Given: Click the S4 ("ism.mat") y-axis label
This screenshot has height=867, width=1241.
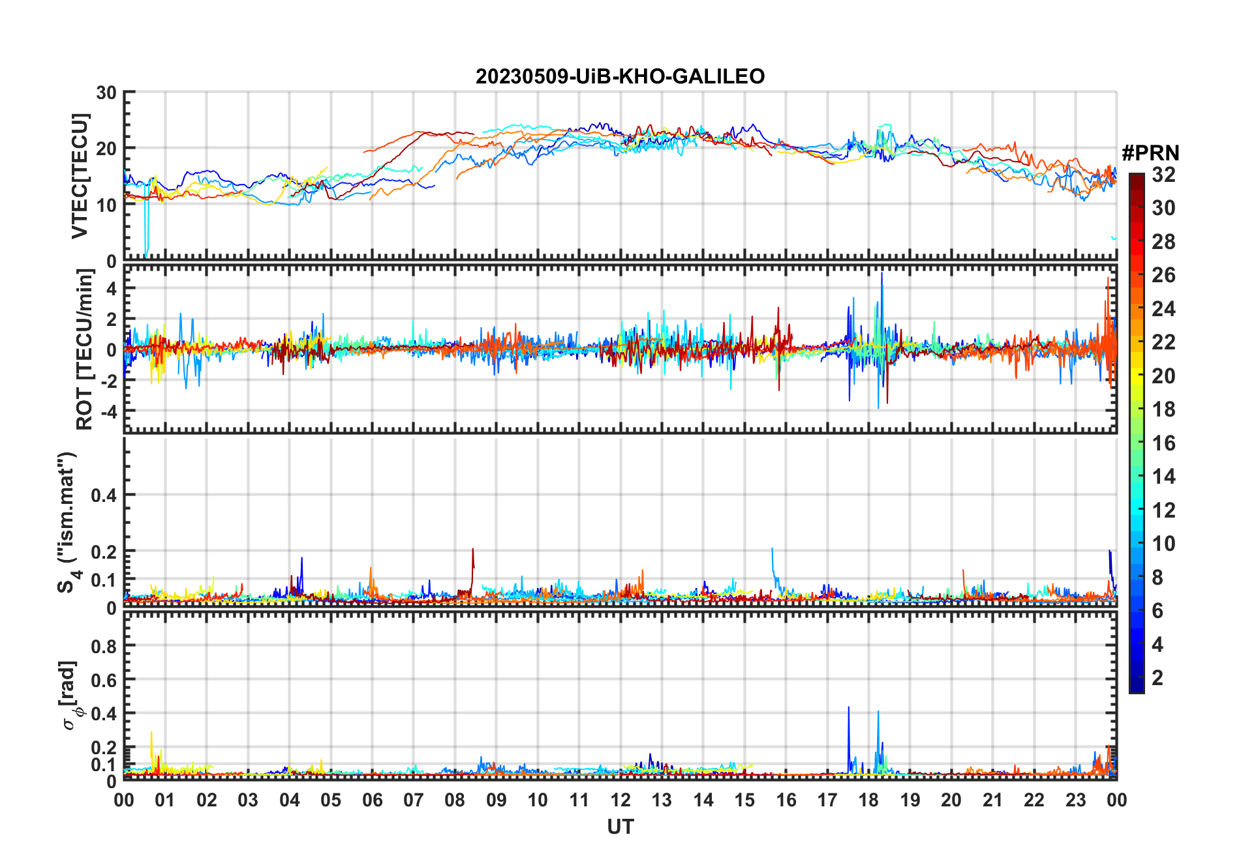Looking at the screenshot, I should click(68, 522).
